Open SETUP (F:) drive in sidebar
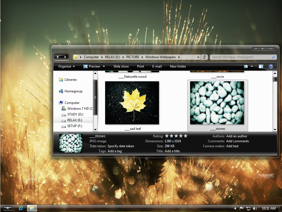Viewport: 282px width, 212px height. click(x=75, y=126)
